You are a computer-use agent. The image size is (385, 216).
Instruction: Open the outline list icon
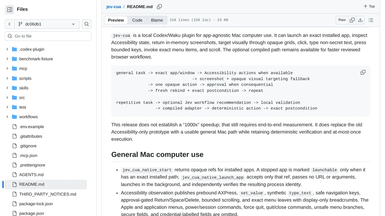pos(371,20)
